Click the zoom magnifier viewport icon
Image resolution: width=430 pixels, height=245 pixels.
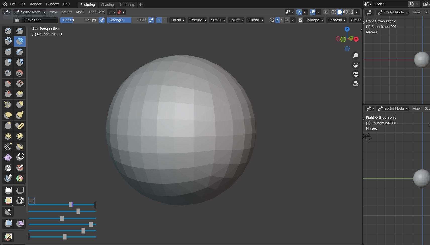click(x=356, y=56)
